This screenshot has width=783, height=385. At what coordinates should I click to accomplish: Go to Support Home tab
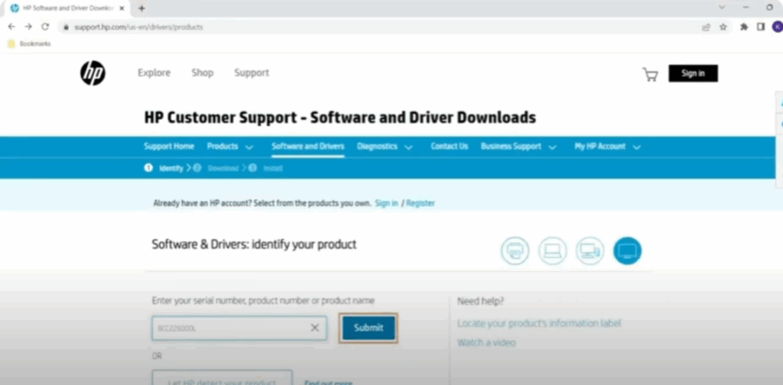[169, 147]
